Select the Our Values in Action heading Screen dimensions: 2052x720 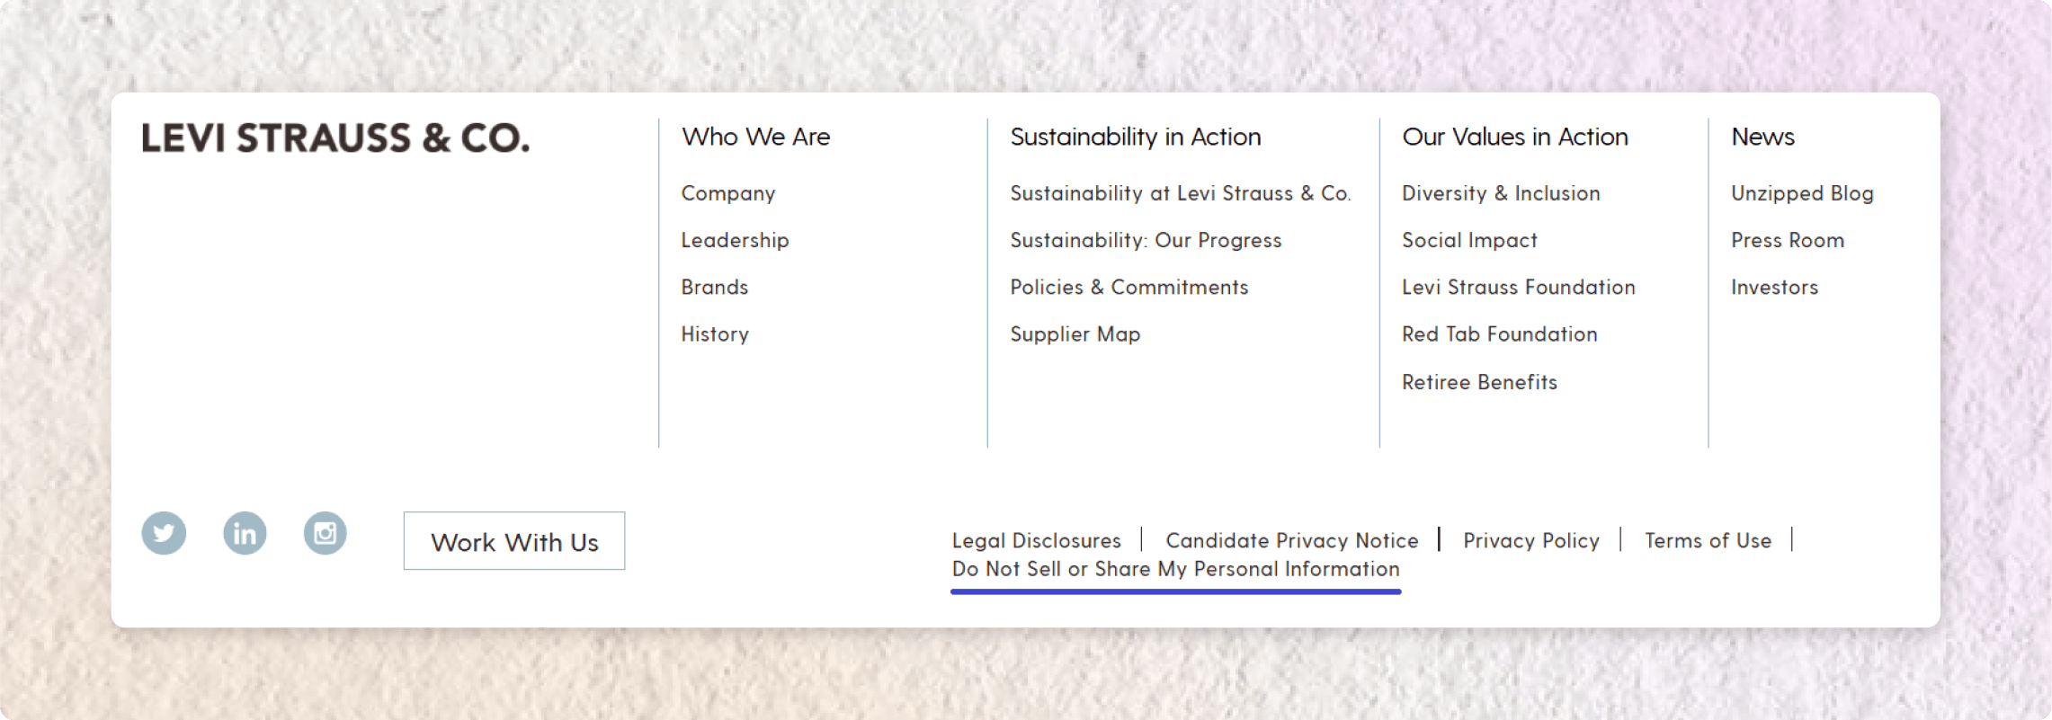click(x=1514, y=137)
